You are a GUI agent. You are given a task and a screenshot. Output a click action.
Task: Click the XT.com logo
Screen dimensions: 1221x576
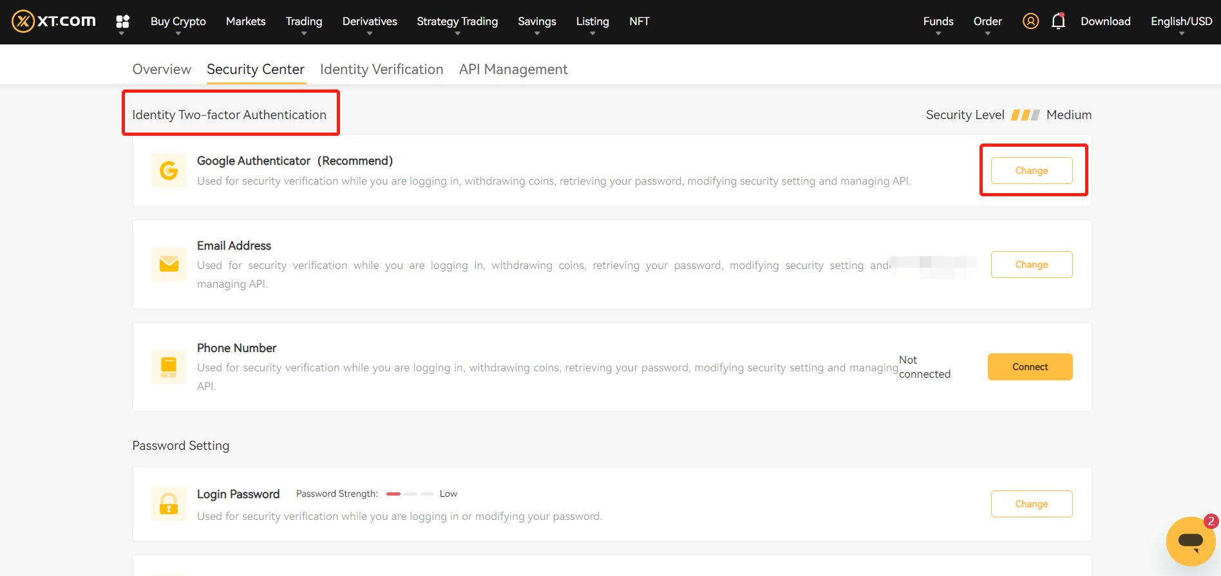click(53, 21)
